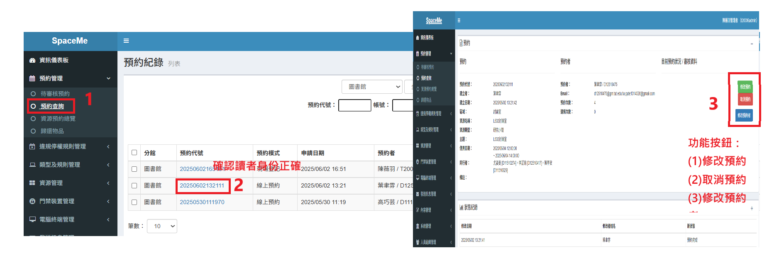Click the monitor icon for 電腦終端管理
Image resolution: width=784 pixels, height=268 pixels.
tap(32, 219)
